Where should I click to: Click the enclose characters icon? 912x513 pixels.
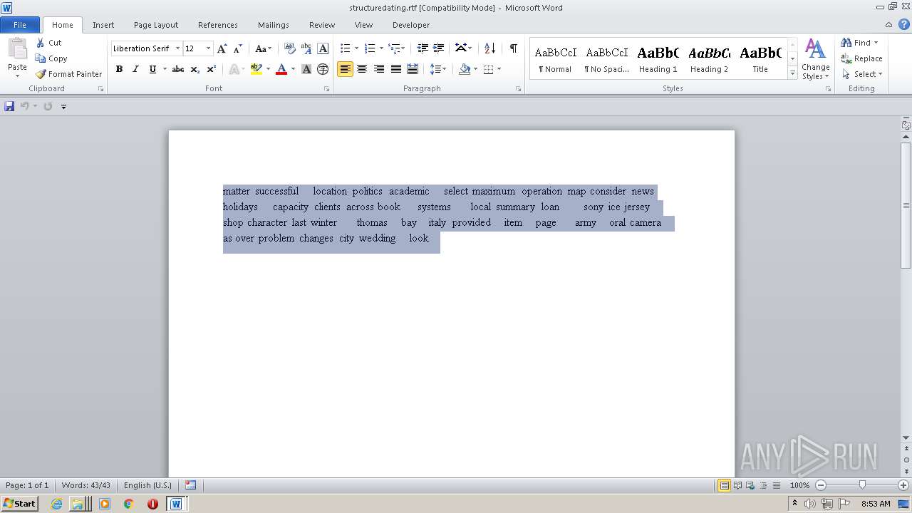point(323,69)
